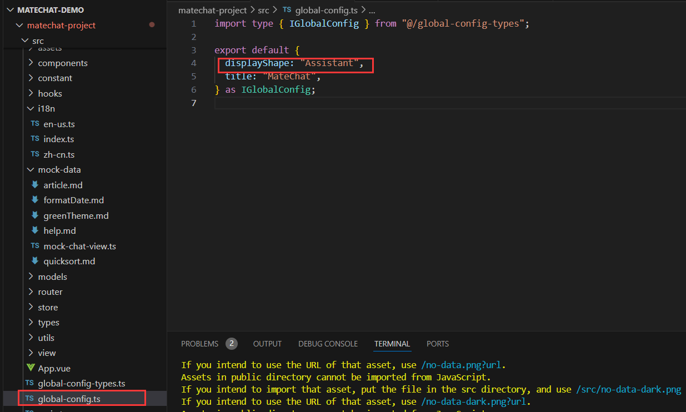Click the modified dot beside matechat-project

coord(152,26)
